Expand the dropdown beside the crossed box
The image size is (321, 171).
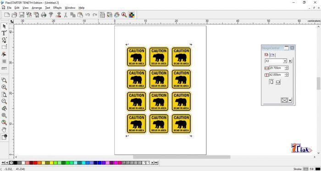[x=290, y=101]
